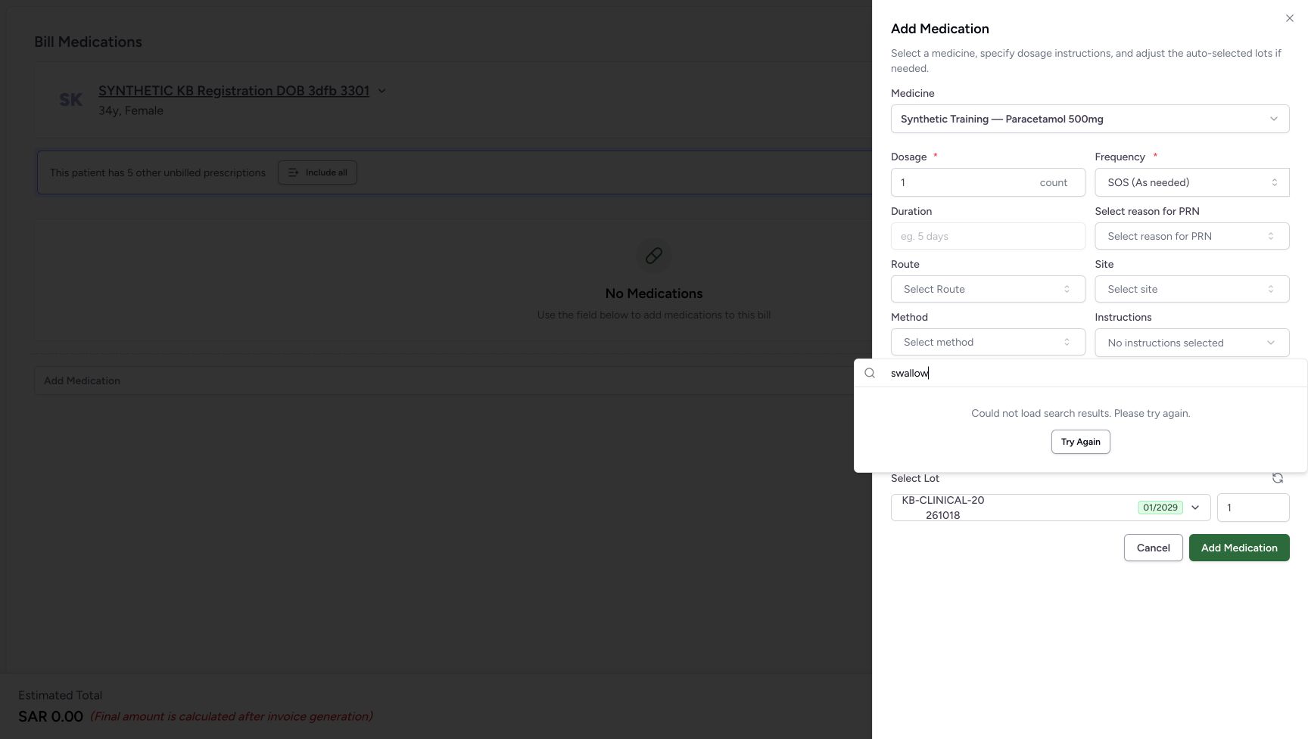
Task: Click the Duration input field
Action: click(988, 236)
